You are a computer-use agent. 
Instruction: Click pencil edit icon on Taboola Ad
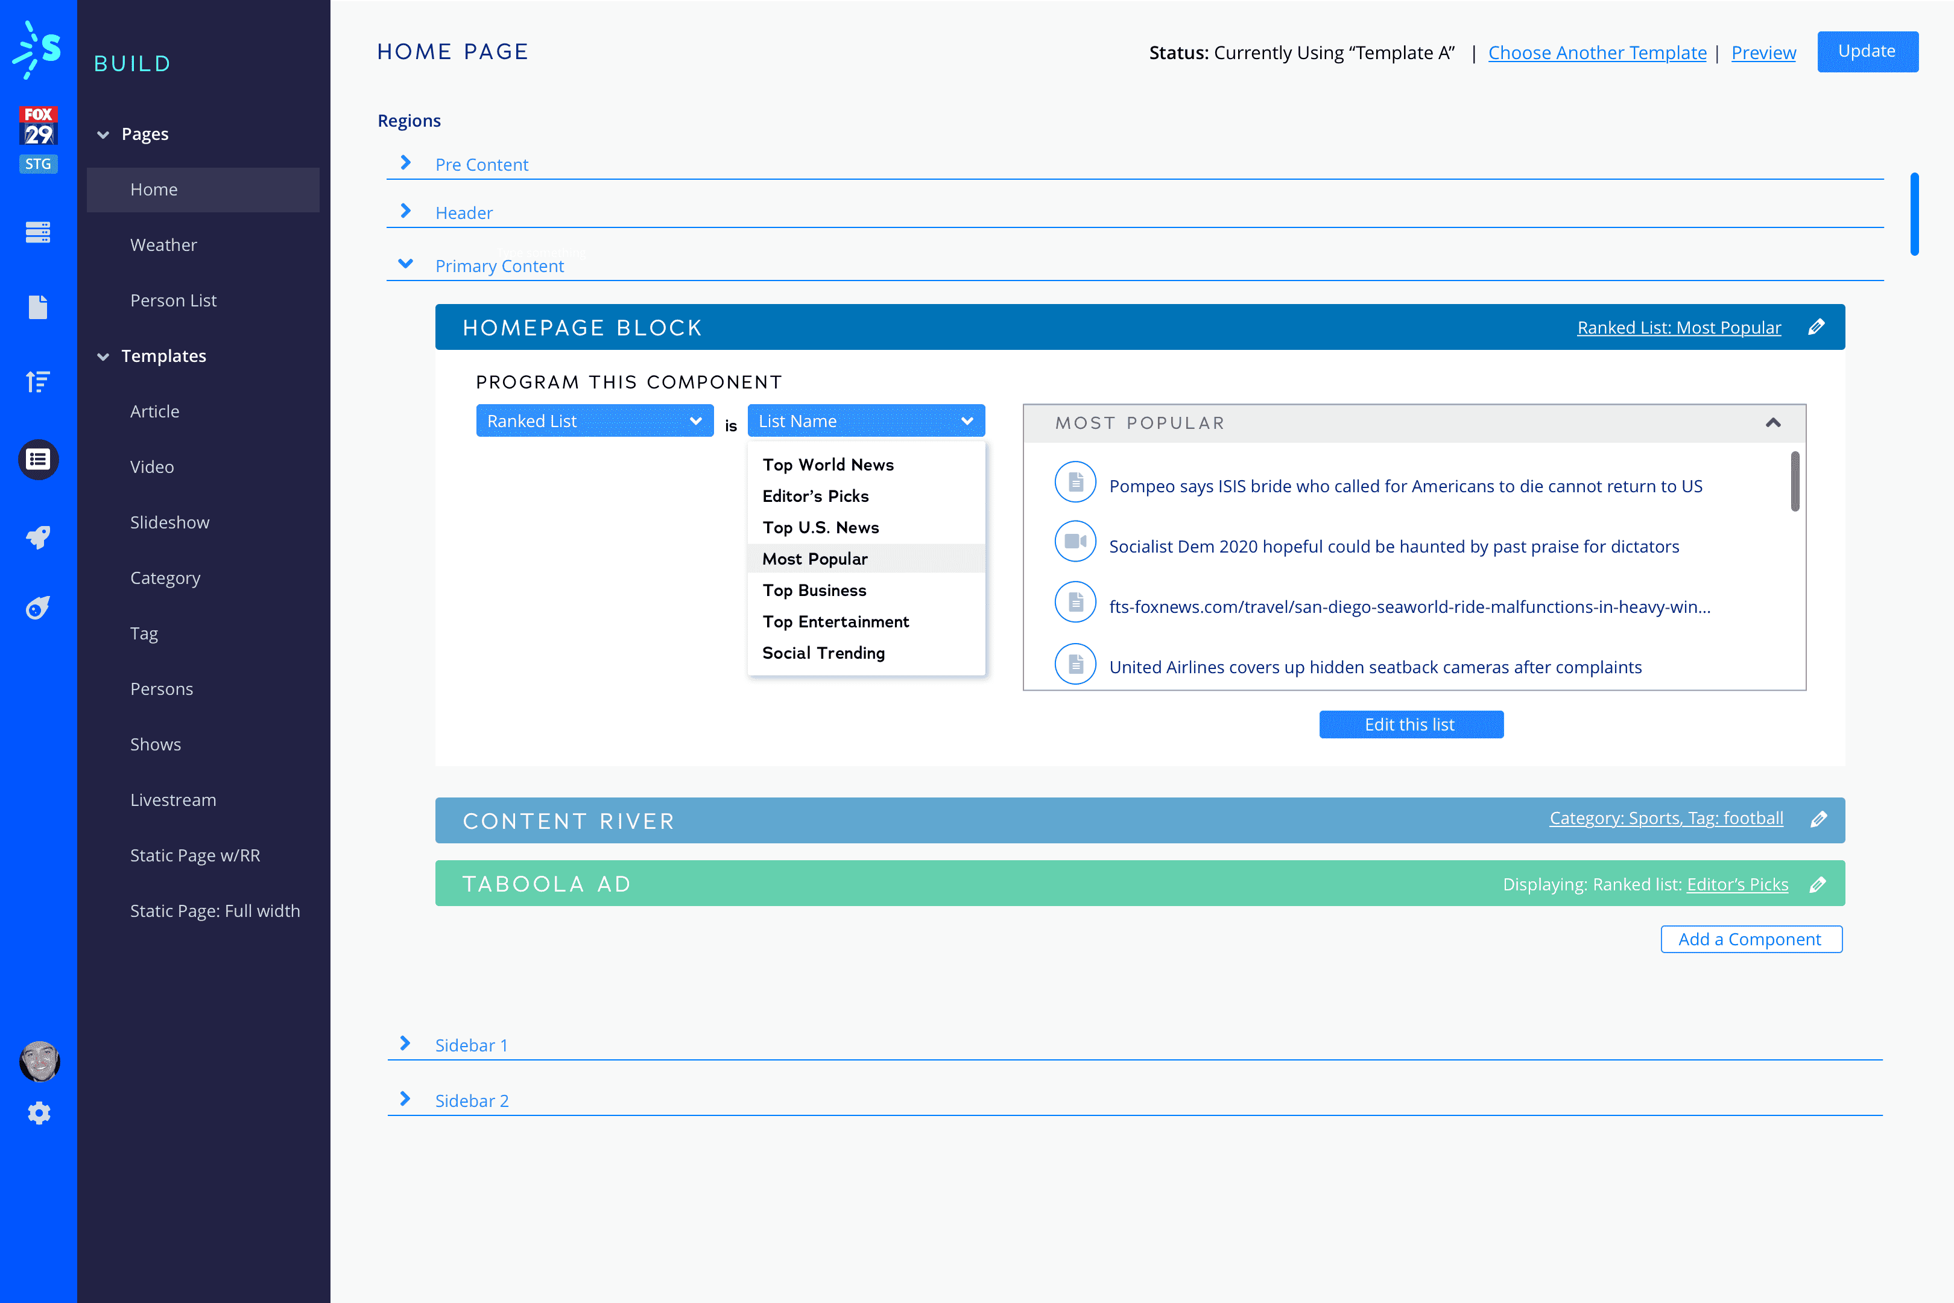coord(1818,884)
